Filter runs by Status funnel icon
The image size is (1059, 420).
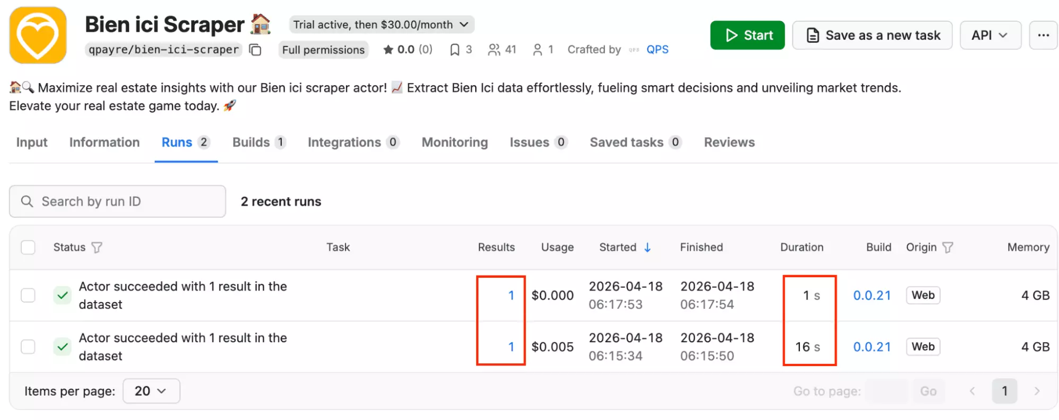(x=97, y=248)
